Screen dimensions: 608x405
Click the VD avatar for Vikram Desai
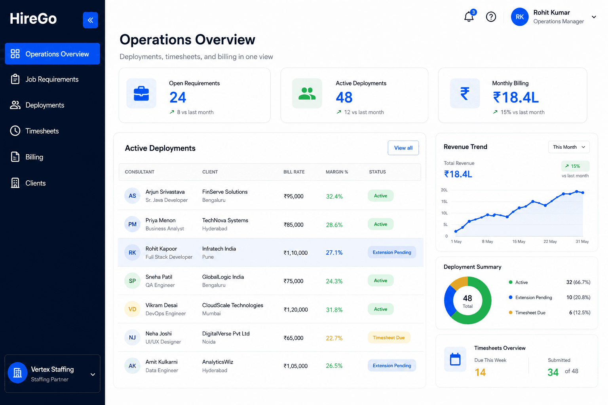tap(132, 309)
